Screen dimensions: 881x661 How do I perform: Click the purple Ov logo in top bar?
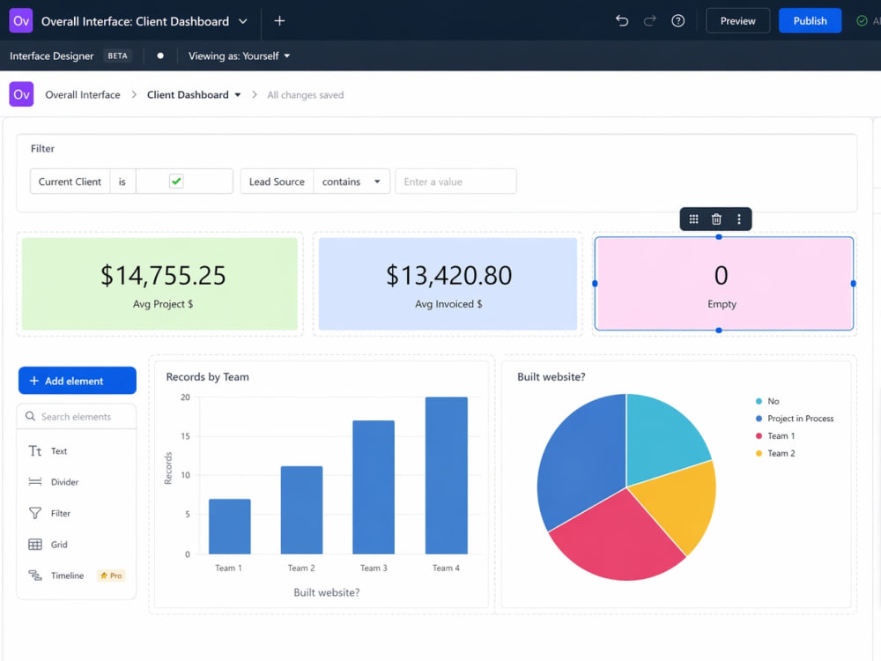tap(21, 21)
